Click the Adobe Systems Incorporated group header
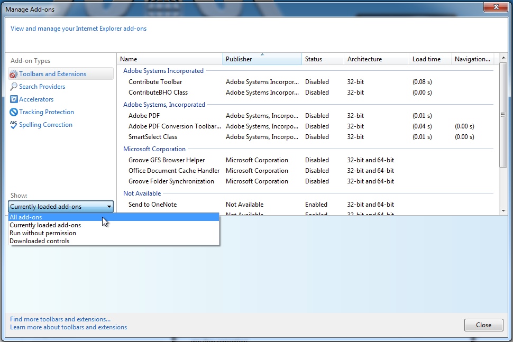 163,71
